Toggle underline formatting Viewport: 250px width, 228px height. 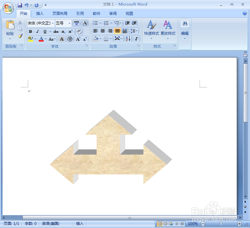click(x=45, y=32)
